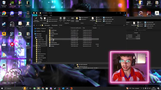Switch to the Compartir ribbon tab
161x90 pixels.
(x=45, y=15)
